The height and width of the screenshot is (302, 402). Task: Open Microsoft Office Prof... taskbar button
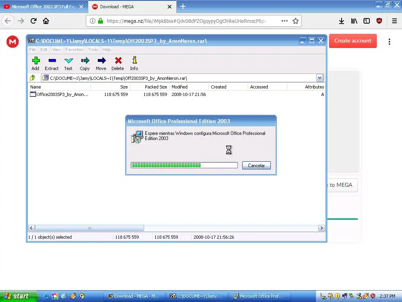tap(260, 296)
